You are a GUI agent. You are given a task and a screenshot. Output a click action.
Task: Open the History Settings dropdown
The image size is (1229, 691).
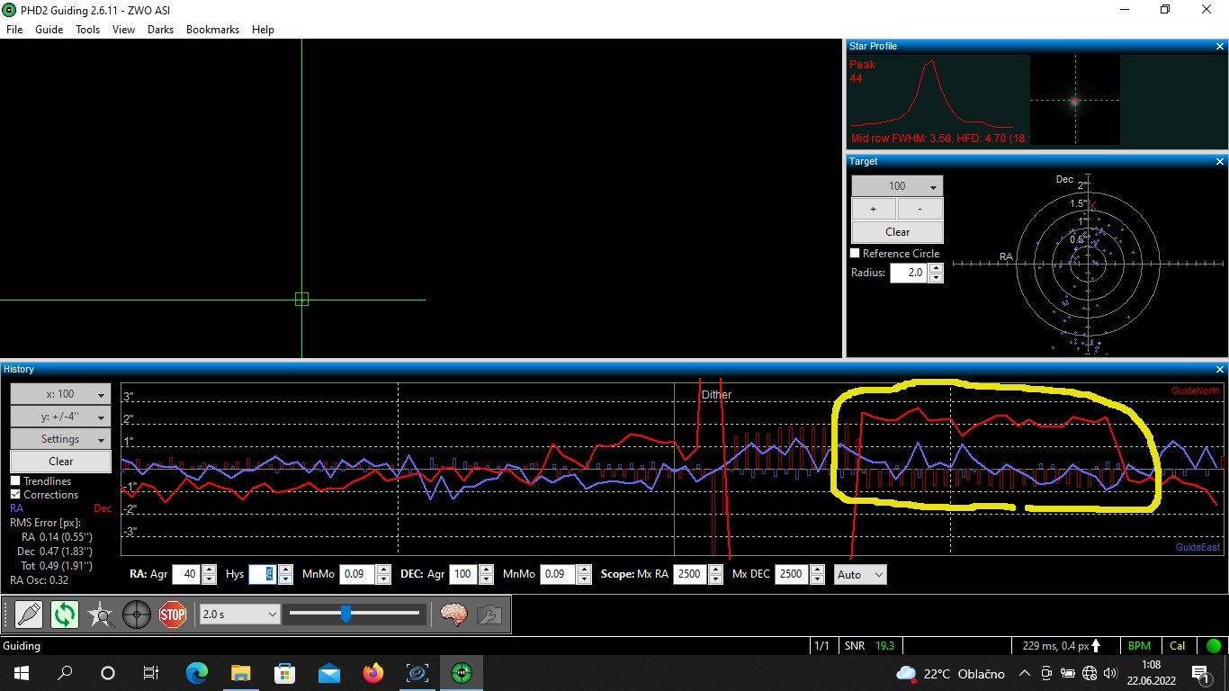click(60, 439)
